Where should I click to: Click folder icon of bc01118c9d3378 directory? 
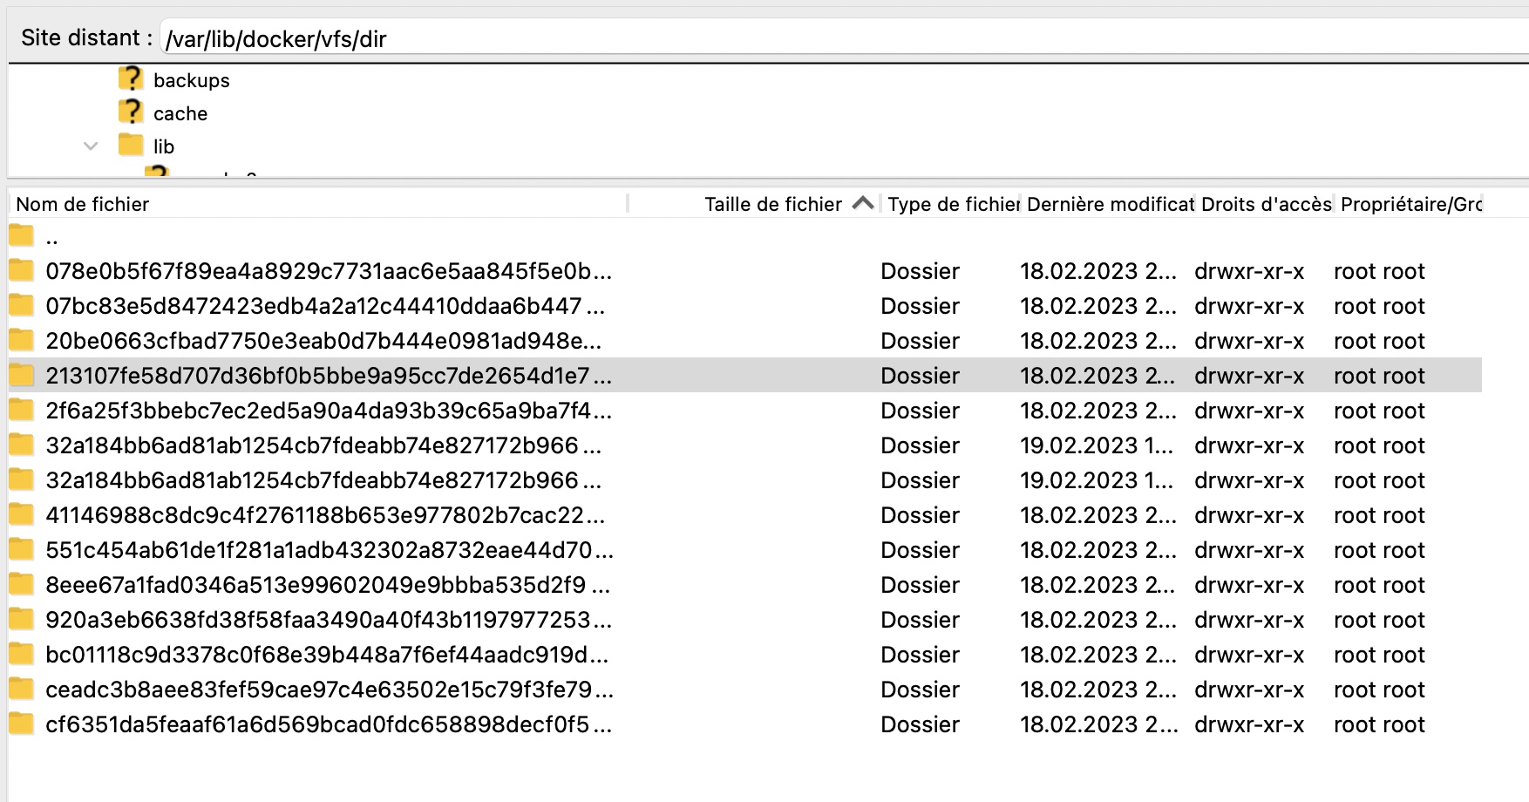22,655
